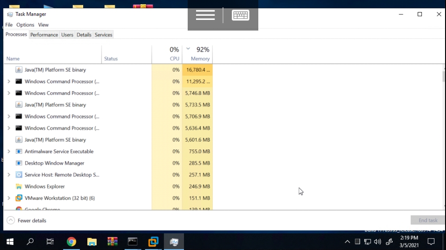Image resolution: width=446 pixels, height=250 pixels.
Task: Show hidden system tray icons
Action: click(348, 242)
